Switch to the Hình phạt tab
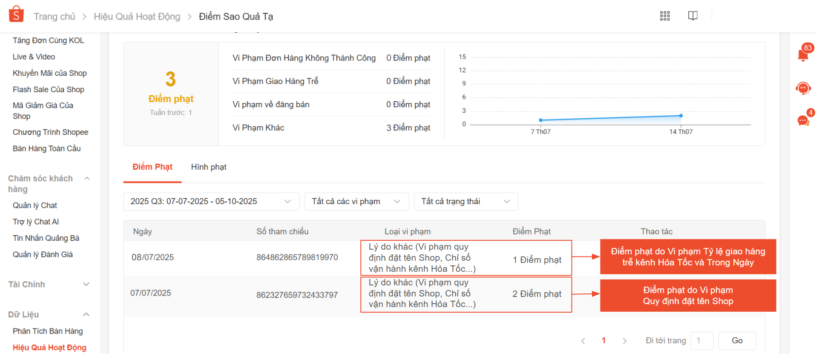The width and height of the screenshot is (816, 356). [x=209, y=167]
